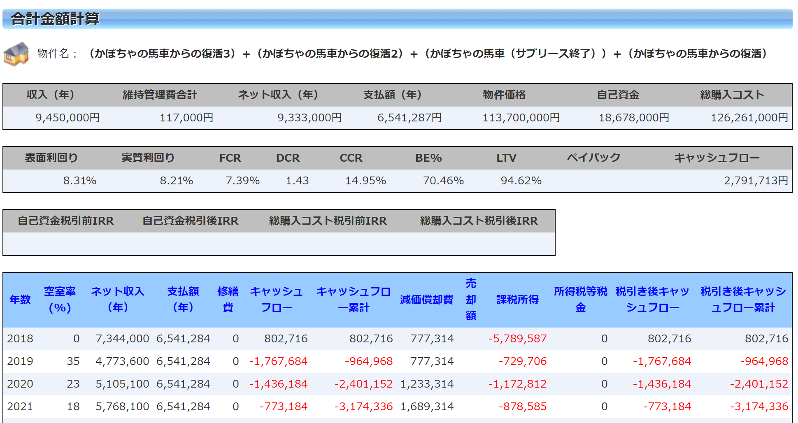Select the 2021 year row label
This screenshot has height=423, width=798.
(20, 407)
